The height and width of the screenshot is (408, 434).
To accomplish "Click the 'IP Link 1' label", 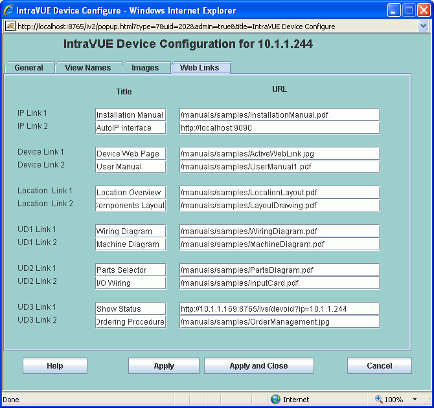I will tap(32, 113).
